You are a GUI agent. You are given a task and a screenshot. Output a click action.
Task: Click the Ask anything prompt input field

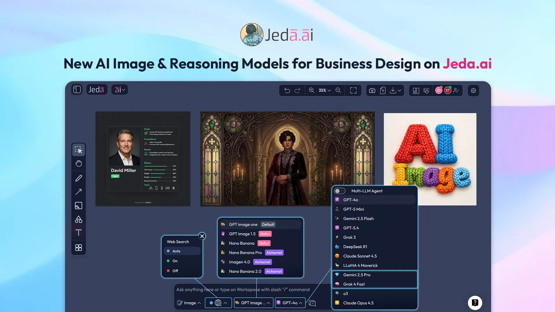click(x=243, y=289)
